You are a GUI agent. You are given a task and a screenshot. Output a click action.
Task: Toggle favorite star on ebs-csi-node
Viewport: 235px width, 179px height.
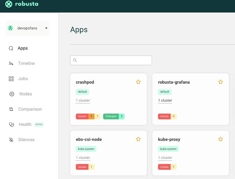(138, 139)
